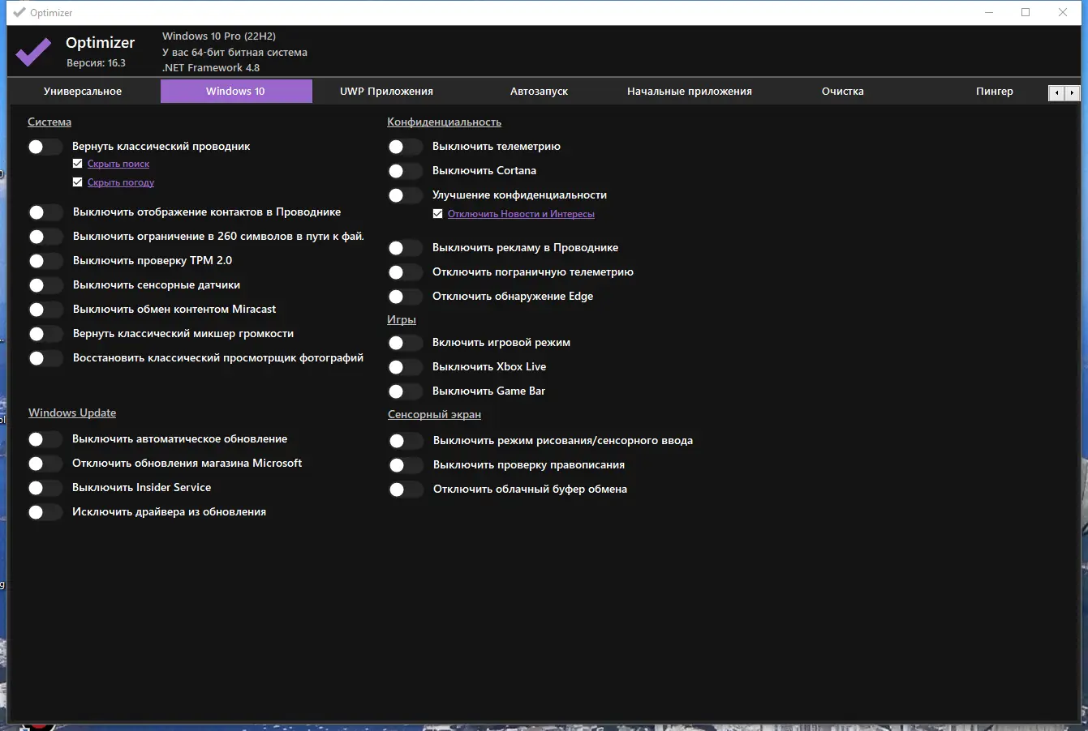Close the Optimizer window
Image resolution: width=1088 pixels, height=731 pixels.
coord(1063,12)
